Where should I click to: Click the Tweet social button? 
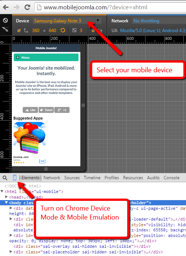coord(46,110)
